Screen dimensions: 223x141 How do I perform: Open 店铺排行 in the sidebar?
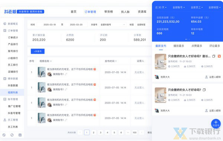click(13, 72)
